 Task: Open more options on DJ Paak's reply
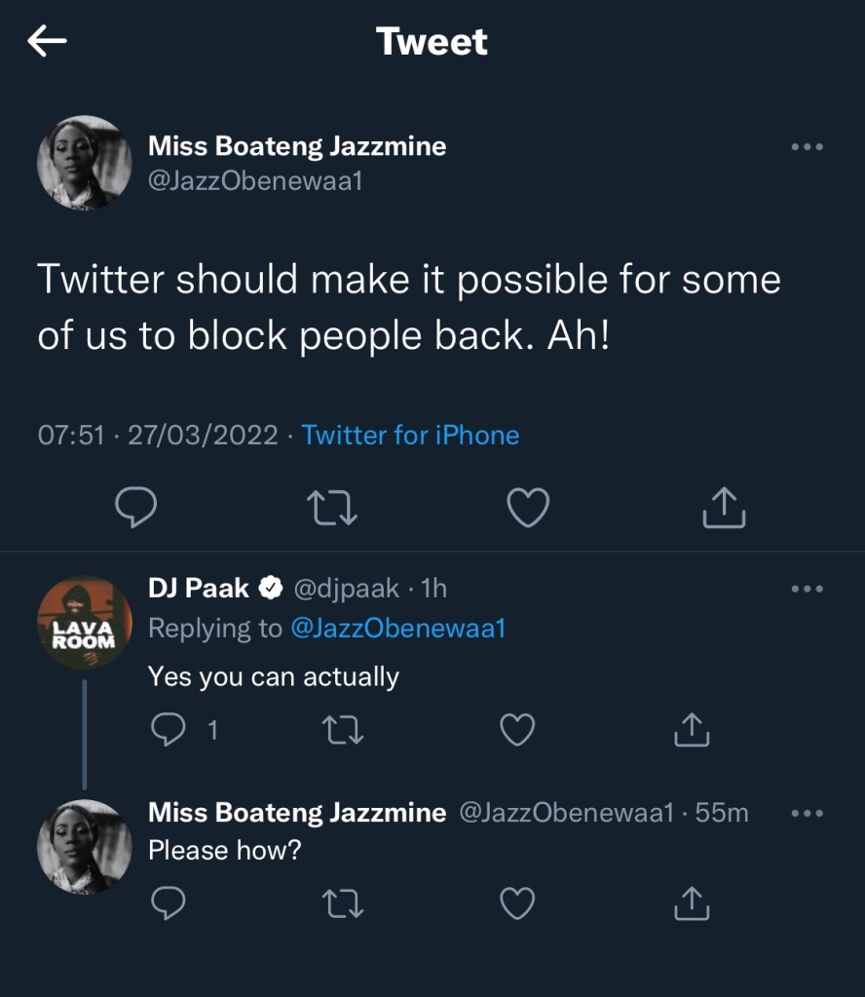(807, 589)
